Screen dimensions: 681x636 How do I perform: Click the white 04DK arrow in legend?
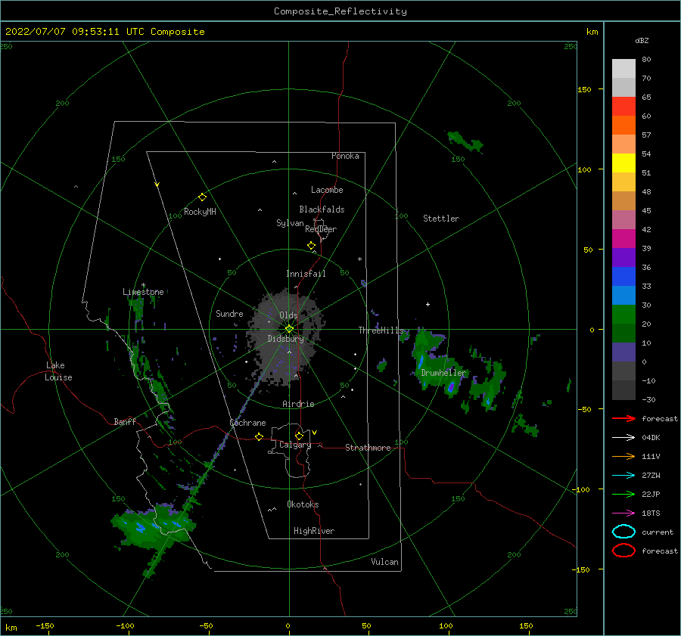coord(623,437)
